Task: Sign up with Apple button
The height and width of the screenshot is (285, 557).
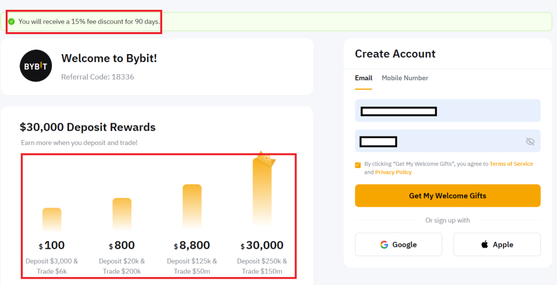Action: (497, 245)
